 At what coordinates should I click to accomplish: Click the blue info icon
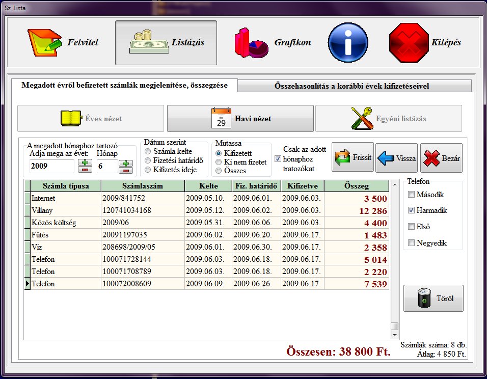[x=348, y=43]
